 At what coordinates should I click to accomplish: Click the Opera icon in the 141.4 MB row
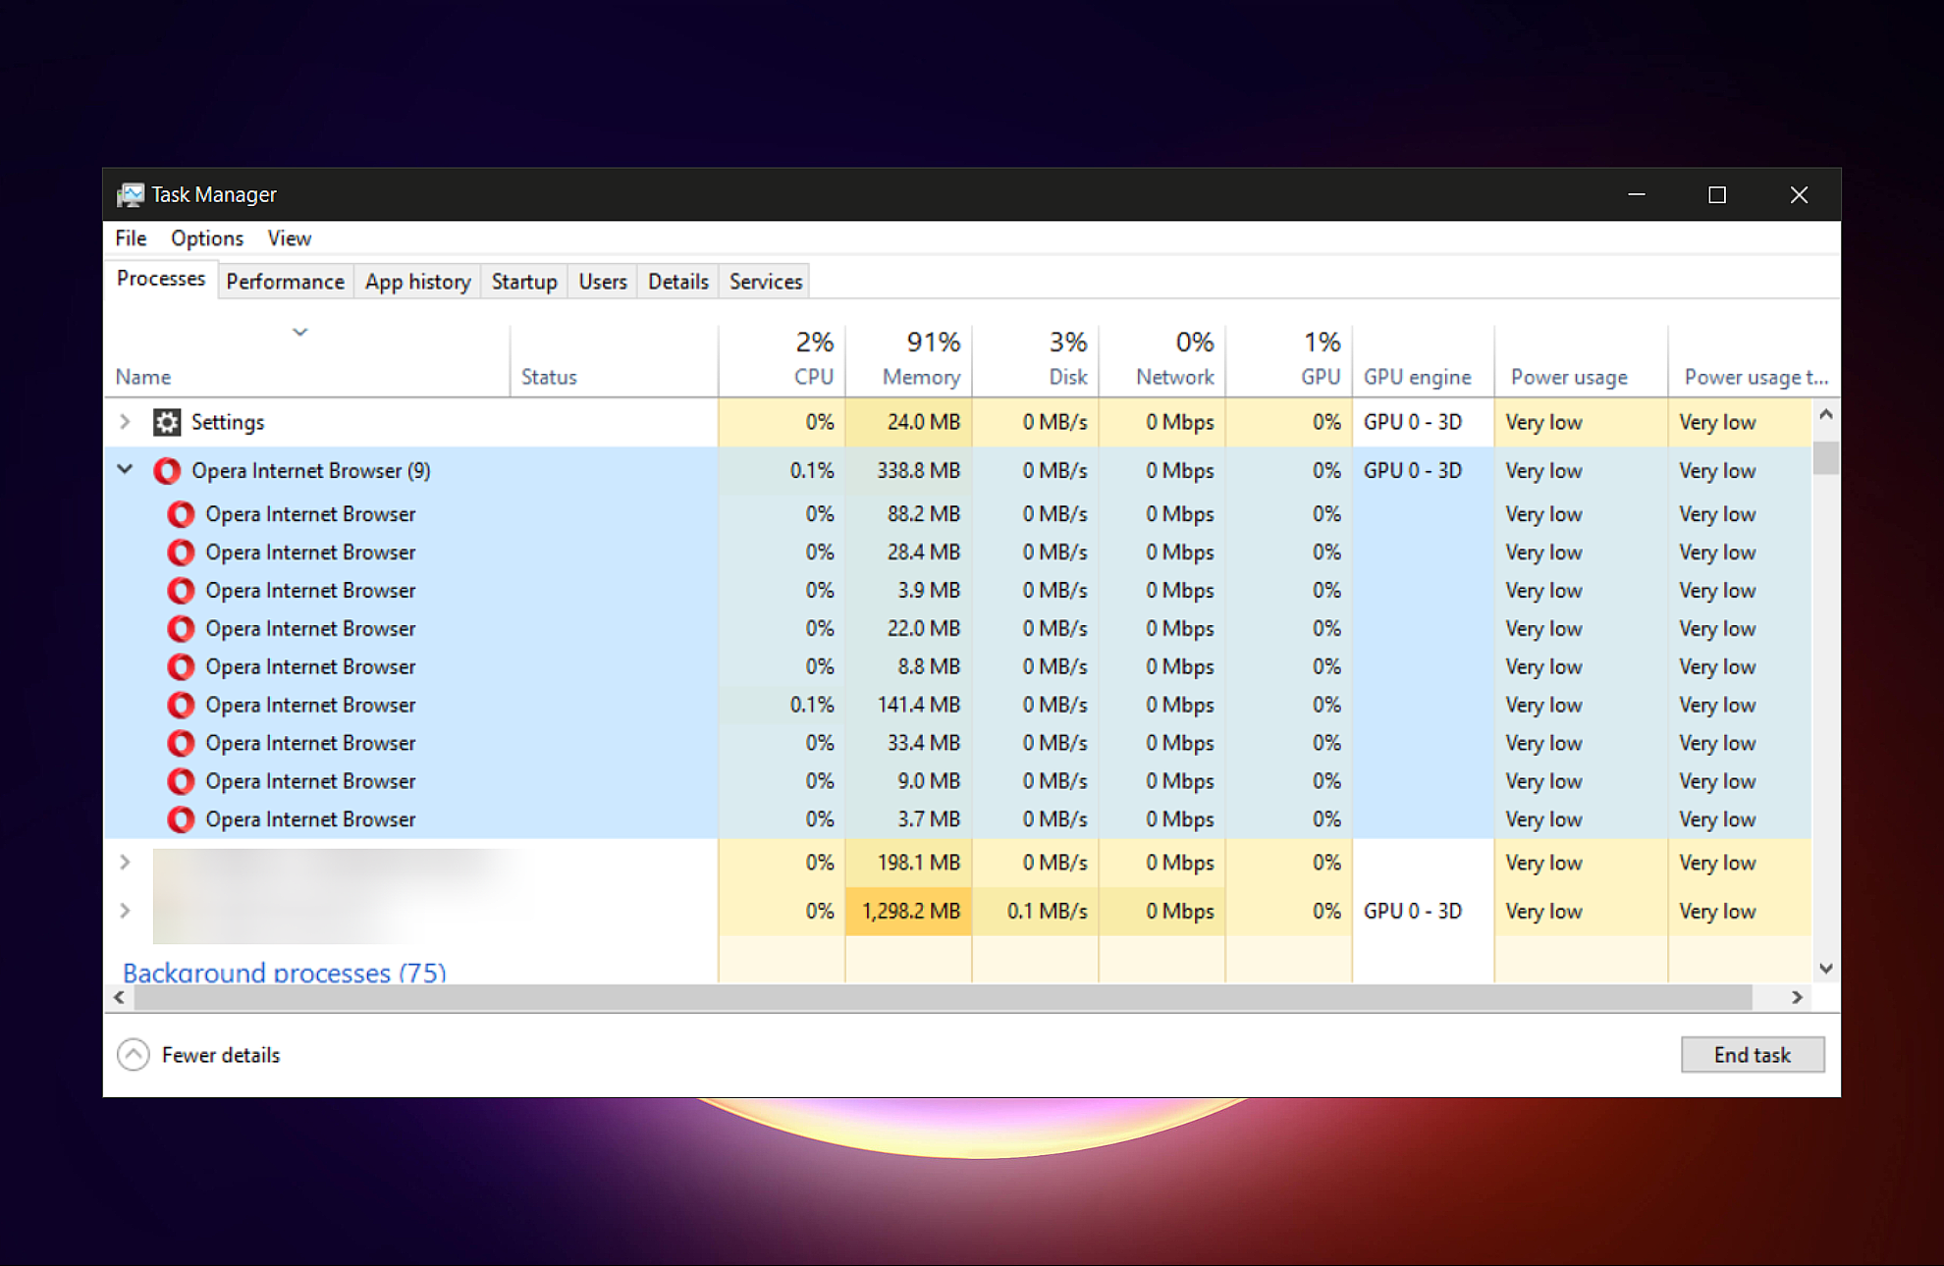181,705
